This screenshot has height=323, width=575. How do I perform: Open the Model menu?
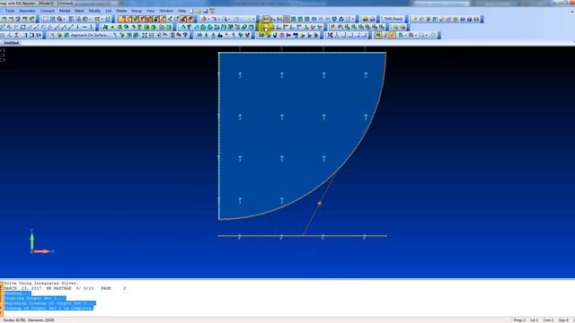(x=65, y=11)
